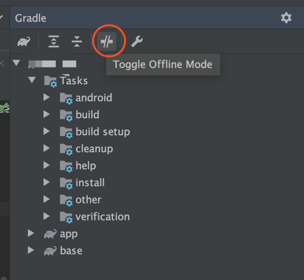Click the Gradle elephant sync icon

24,41
